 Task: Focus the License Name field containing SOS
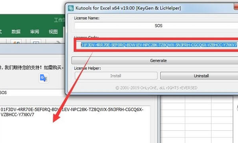click(x=156, y=26)
